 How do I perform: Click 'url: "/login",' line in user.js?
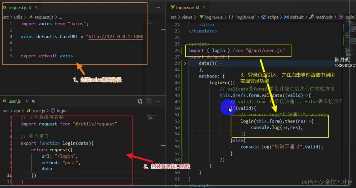[60, 156]
